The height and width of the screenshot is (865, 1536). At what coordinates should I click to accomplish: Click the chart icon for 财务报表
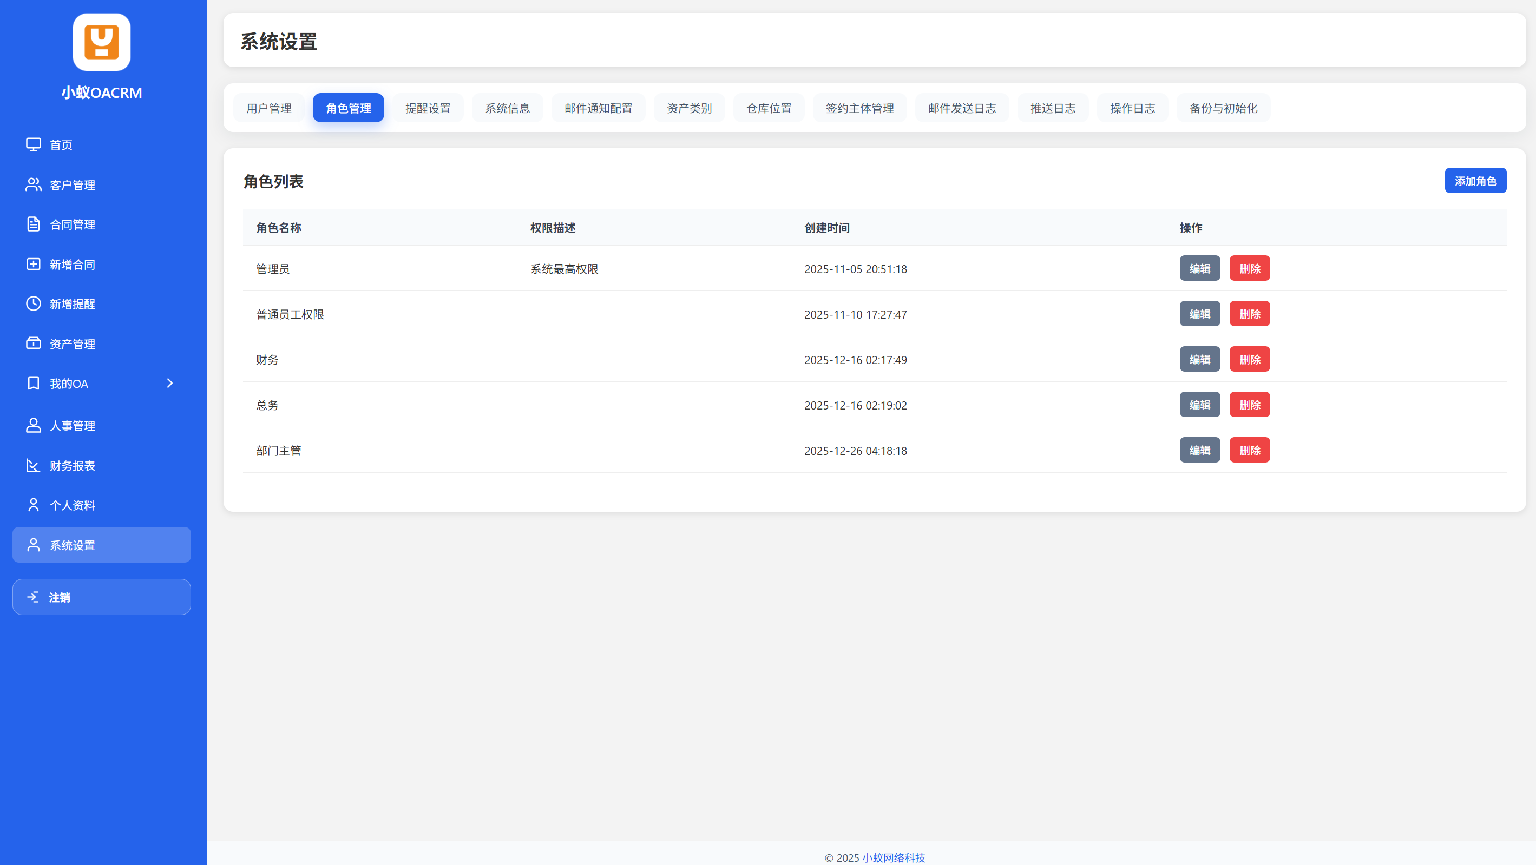34,466
